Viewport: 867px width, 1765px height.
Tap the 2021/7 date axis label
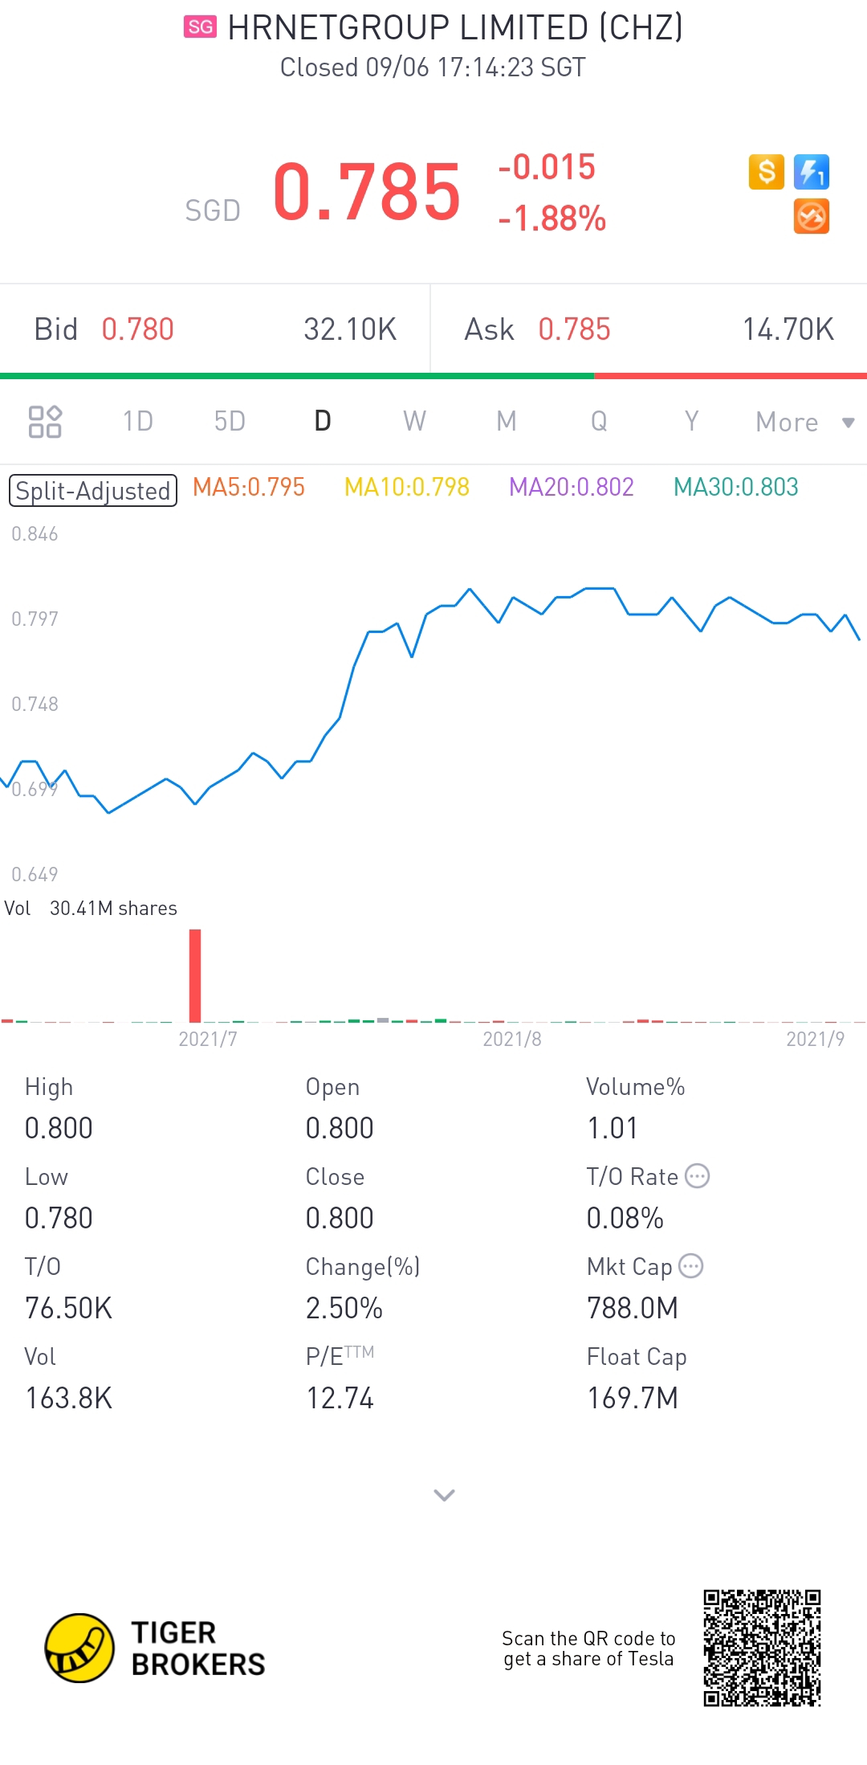(208, 1040)
